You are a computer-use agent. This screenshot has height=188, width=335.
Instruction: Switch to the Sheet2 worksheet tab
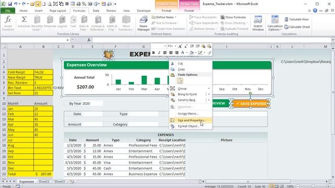(44, 182)
